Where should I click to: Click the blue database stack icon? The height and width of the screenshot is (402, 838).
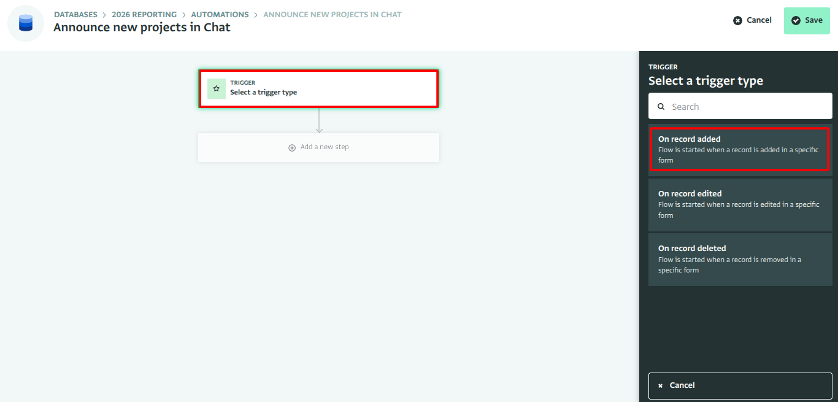point(26,23)
